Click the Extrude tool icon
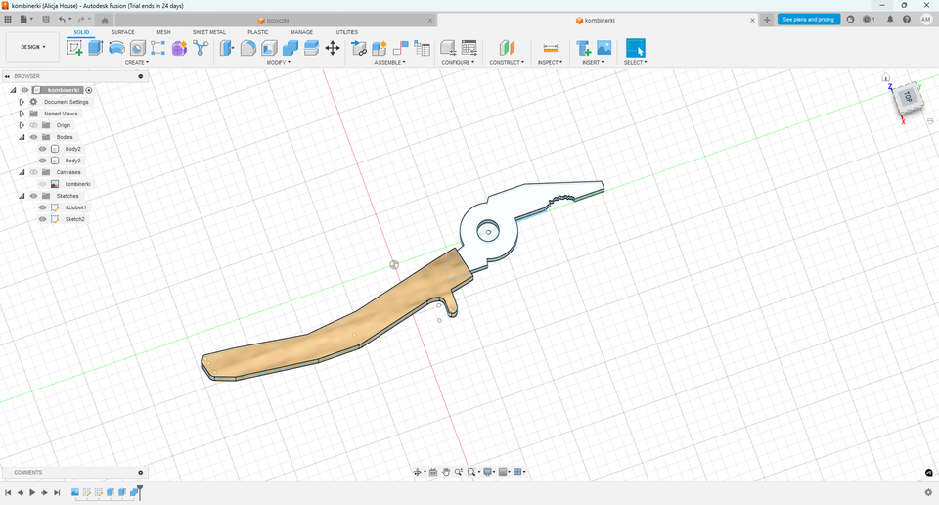 coord(95,48)
